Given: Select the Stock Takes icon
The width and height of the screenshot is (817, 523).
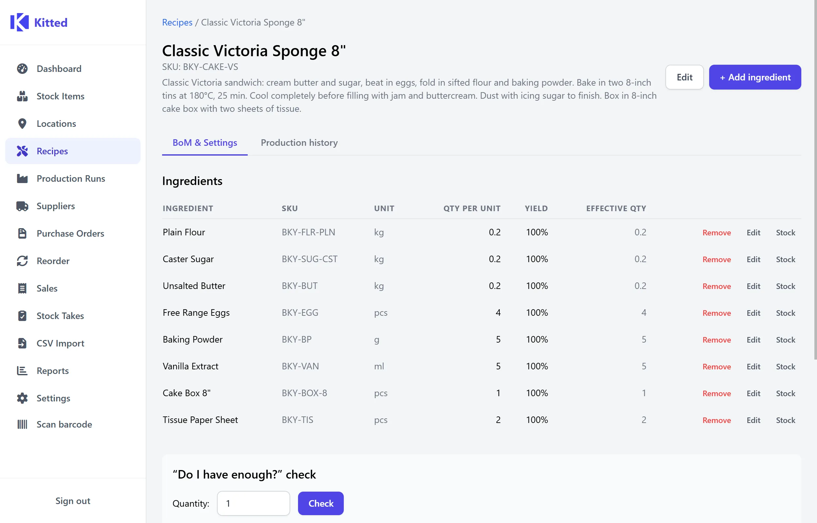Looking at the screenshot, I should (23, 315).
